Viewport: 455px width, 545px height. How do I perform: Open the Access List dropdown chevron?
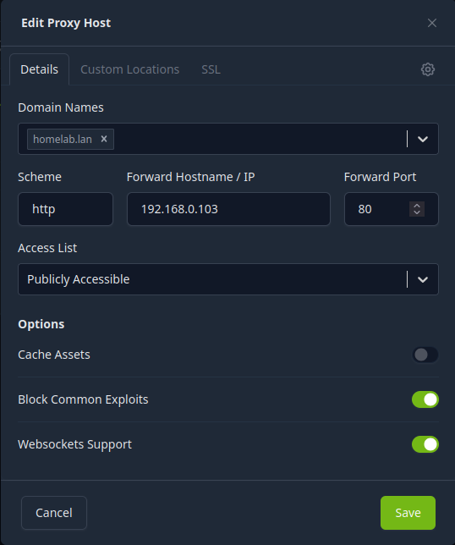coord(423,279)
